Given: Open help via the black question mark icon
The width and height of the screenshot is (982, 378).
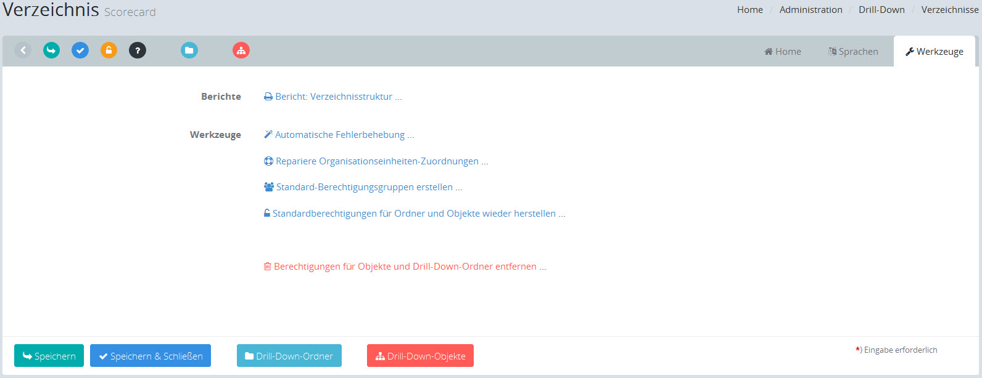Looking at the screenshot, I should [138, 50].
